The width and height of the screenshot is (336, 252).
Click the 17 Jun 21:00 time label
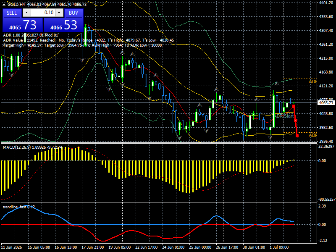(x=93, y=247)
